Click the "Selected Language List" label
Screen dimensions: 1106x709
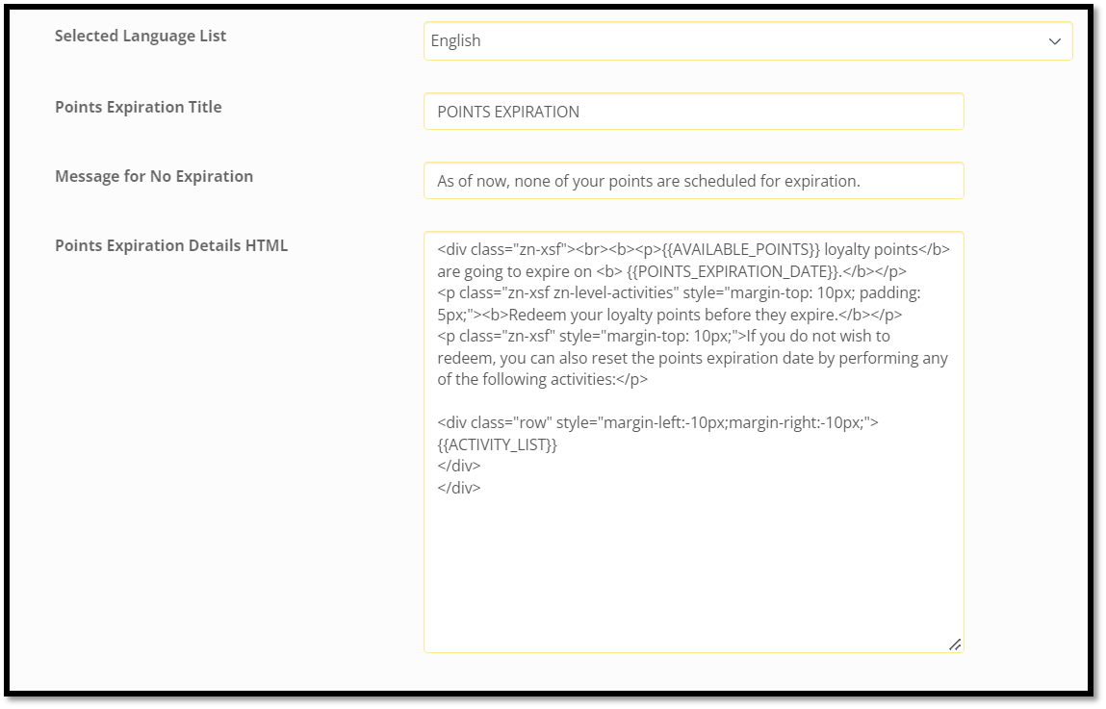(x=141, y=36)
